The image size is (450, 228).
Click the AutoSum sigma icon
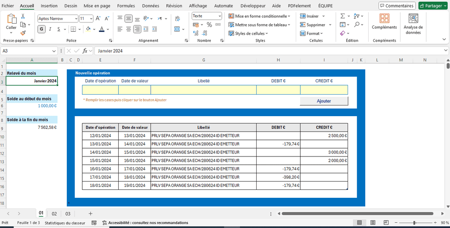pos(342,16)
